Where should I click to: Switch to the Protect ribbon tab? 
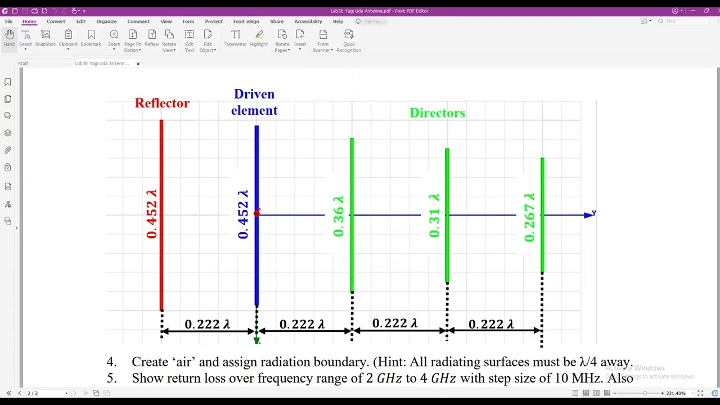tap(214, 21)
